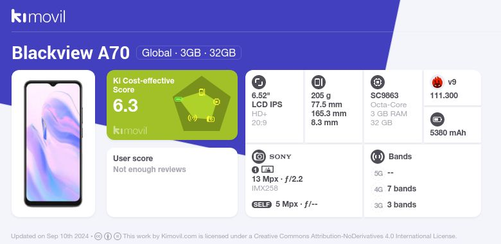Click the Ki Cost-effective Score 6.3 card
The height and width of the screenshot is (244, 501).
tap(172, 105)
